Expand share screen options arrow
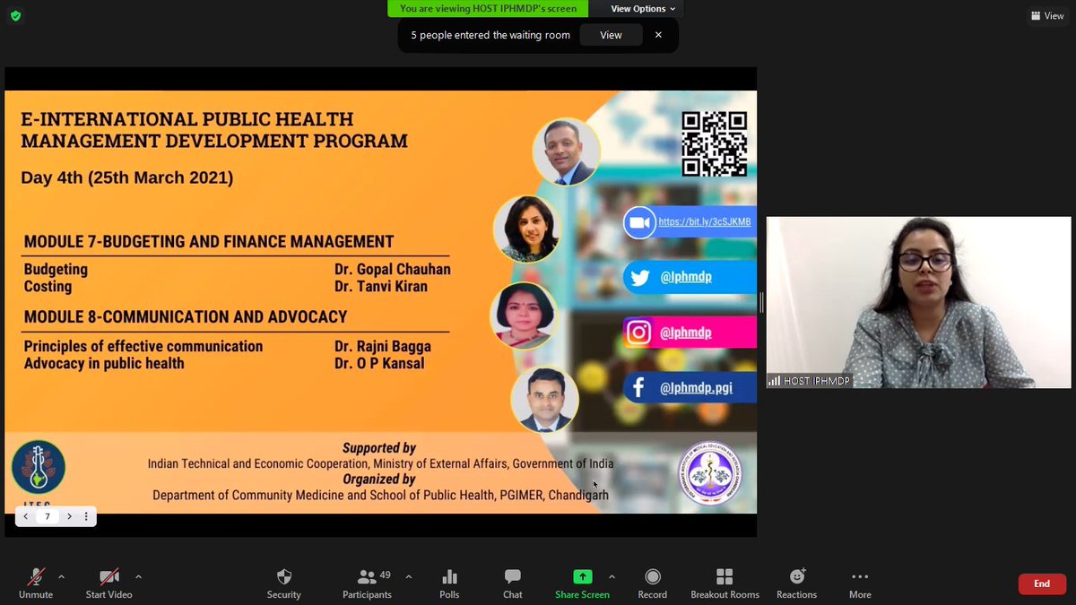The height and width of the screenshot is (605, 1076). [x=612, y=576]
